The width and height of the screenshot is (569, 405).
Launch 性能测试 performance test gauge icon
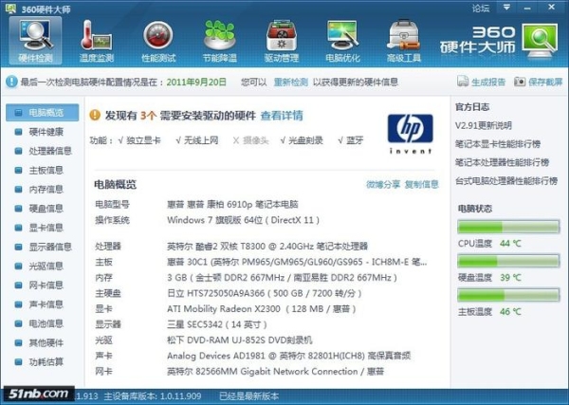point(158,41)
